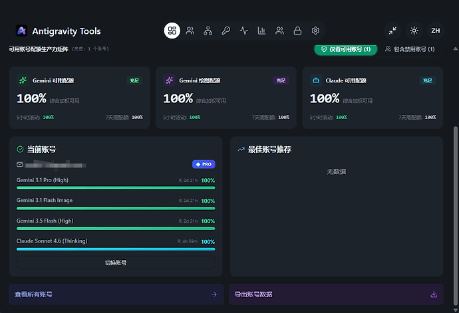The width and height of the screenshot is (459, 313).
Task: Open the dashboard grid icon in navigation
Action: click(172, 31)
